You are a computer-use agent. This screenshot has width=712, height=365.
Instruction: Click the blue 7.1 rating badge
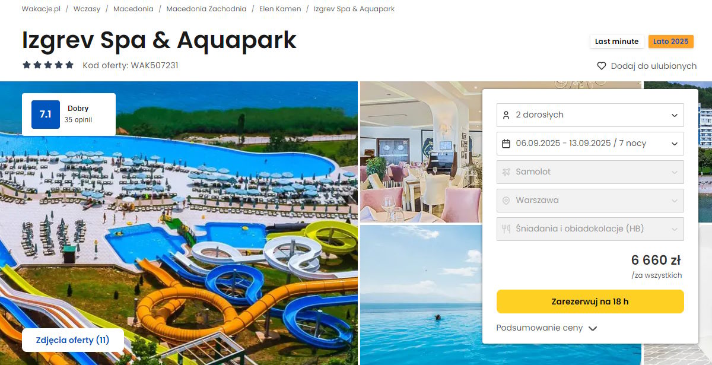pos(46,115)
